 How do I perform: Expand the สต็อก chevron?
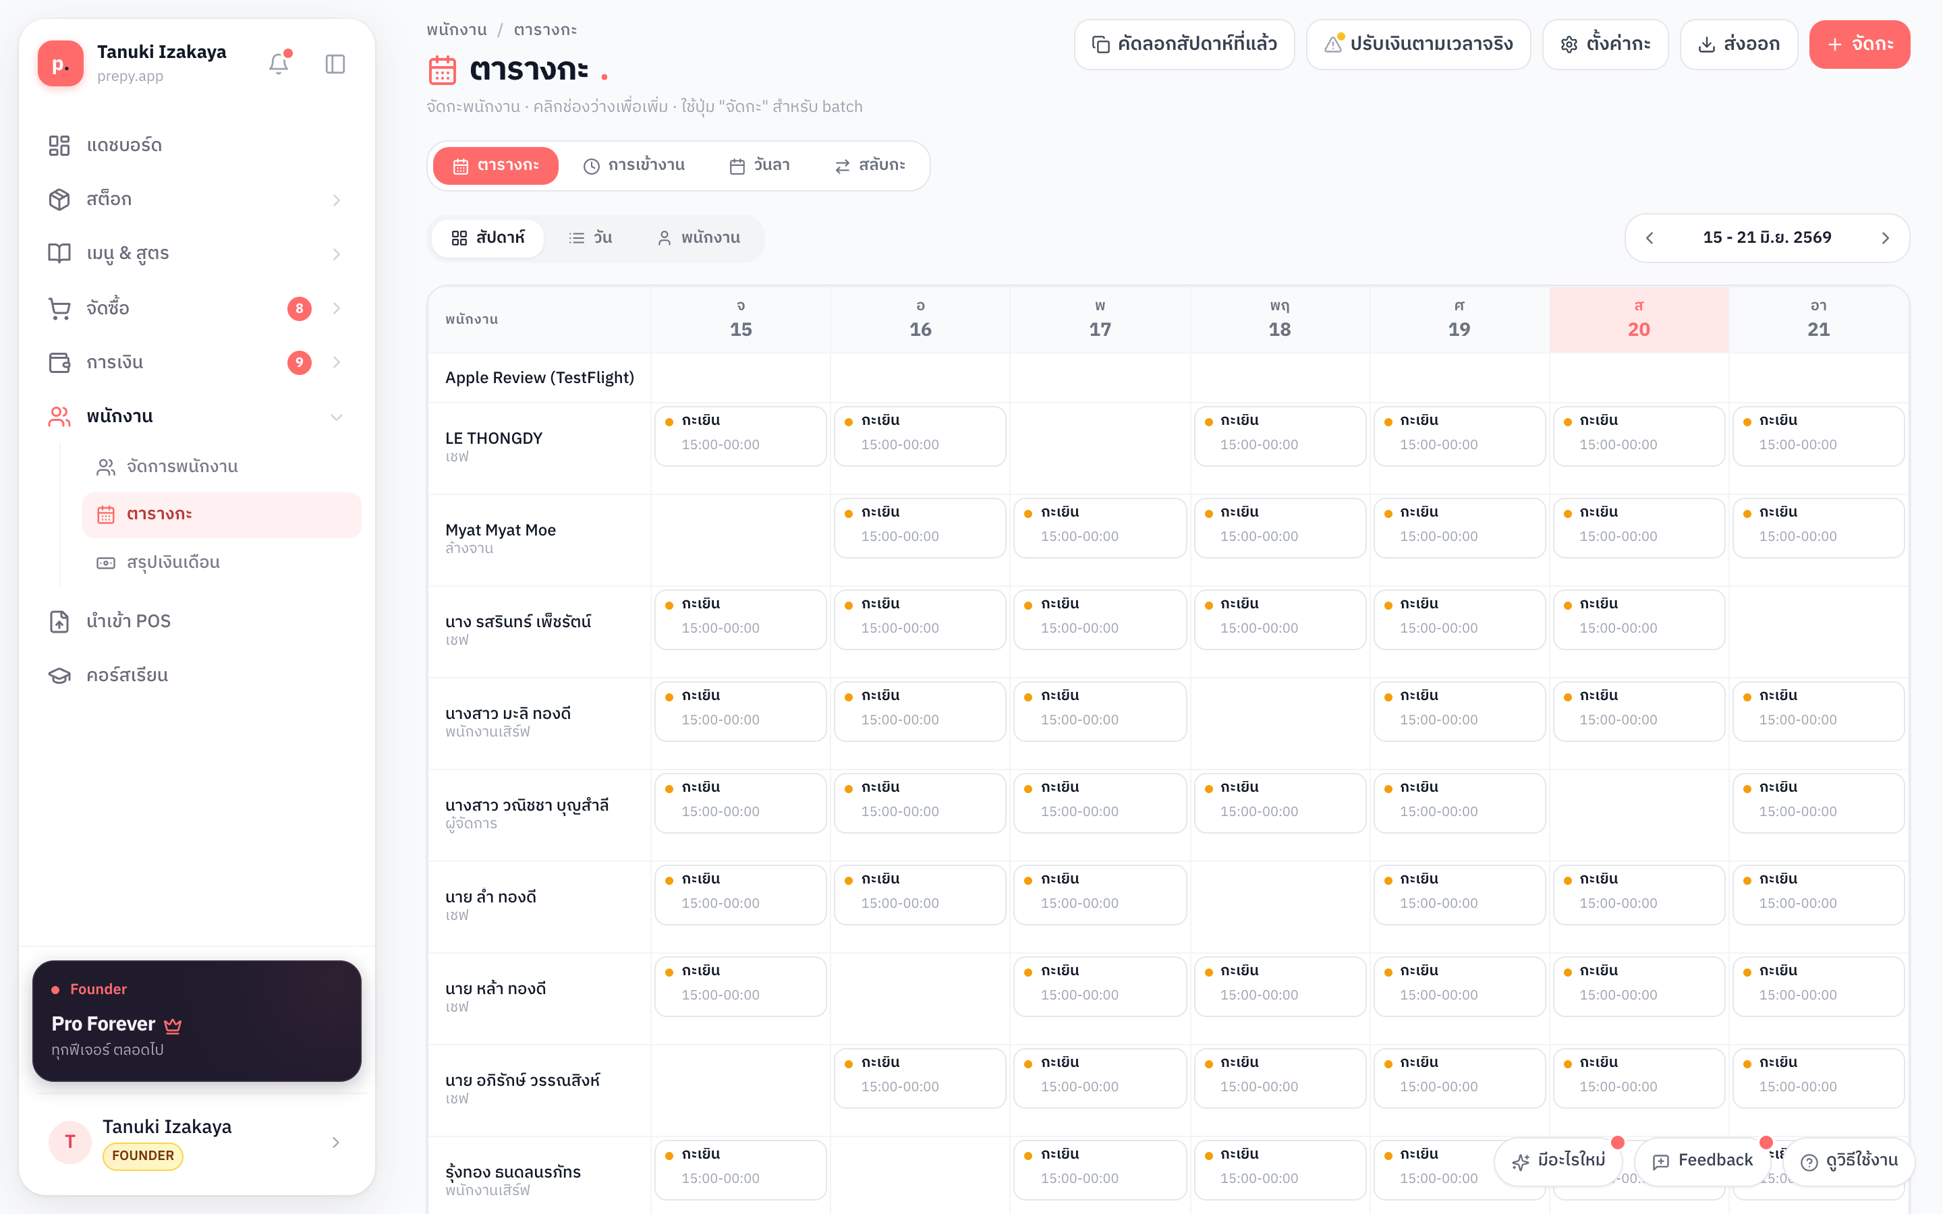[337, 200]
